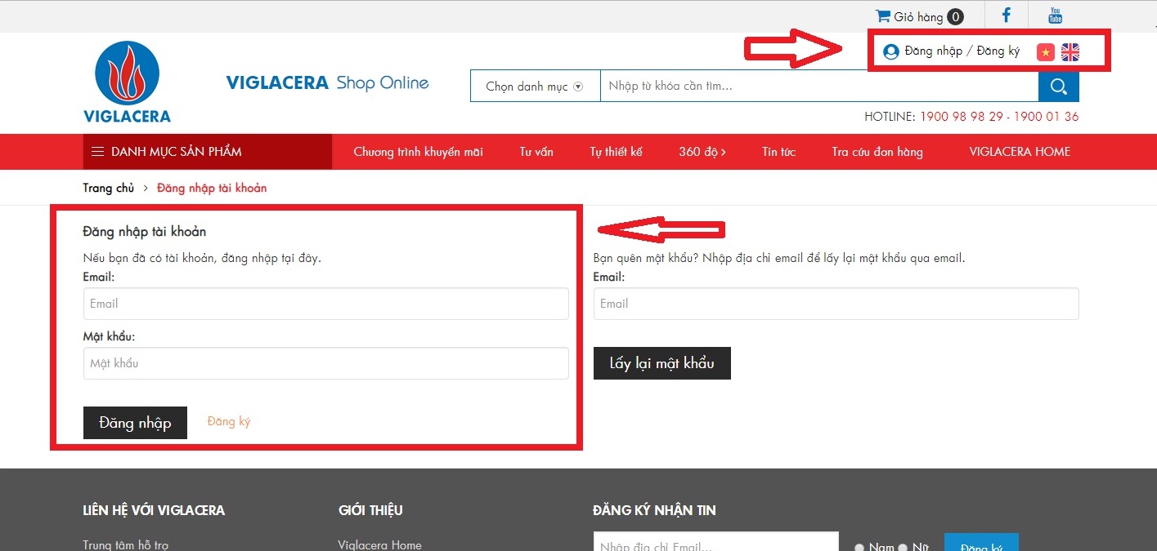Image resolution: width=1157 pixels, height=551 pixels.
Task: Click the VIGLACERA Shop Online title
Action: pyautogui.click(x=327, y=82)
